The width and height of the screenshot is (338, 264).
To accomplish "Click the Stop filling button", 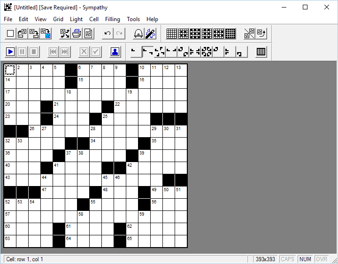I will click(34, 52).
